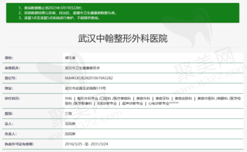Click registration number MA4KLKUB242010619A5282

point(89,78)
